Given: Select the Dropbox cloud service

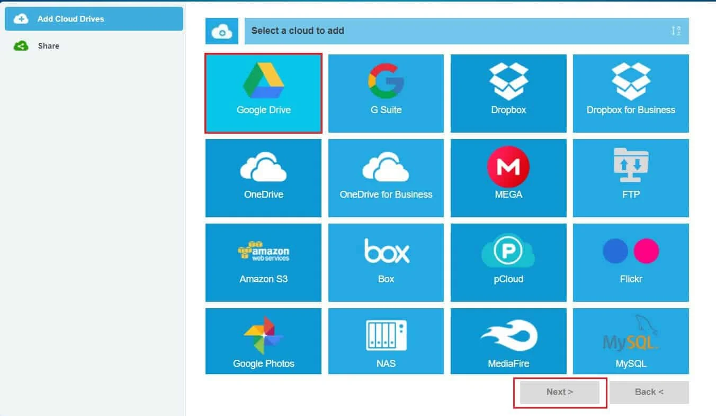Looking at the screenshot, I should point(508,93).
